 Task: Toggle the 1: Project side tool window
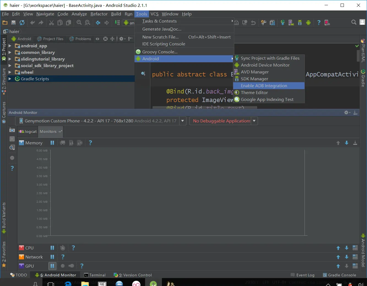click(x=4, y=50)
